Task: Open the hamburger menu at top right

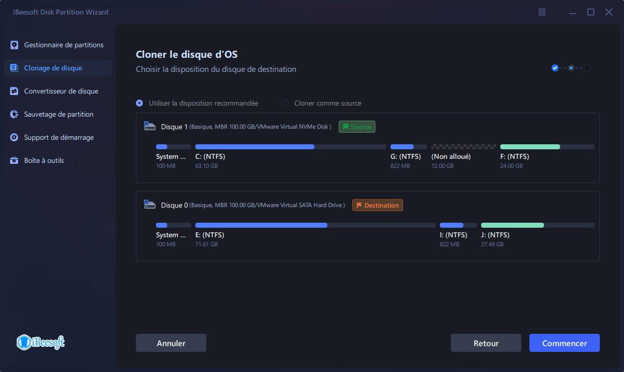Action: (x=541, y=12)
